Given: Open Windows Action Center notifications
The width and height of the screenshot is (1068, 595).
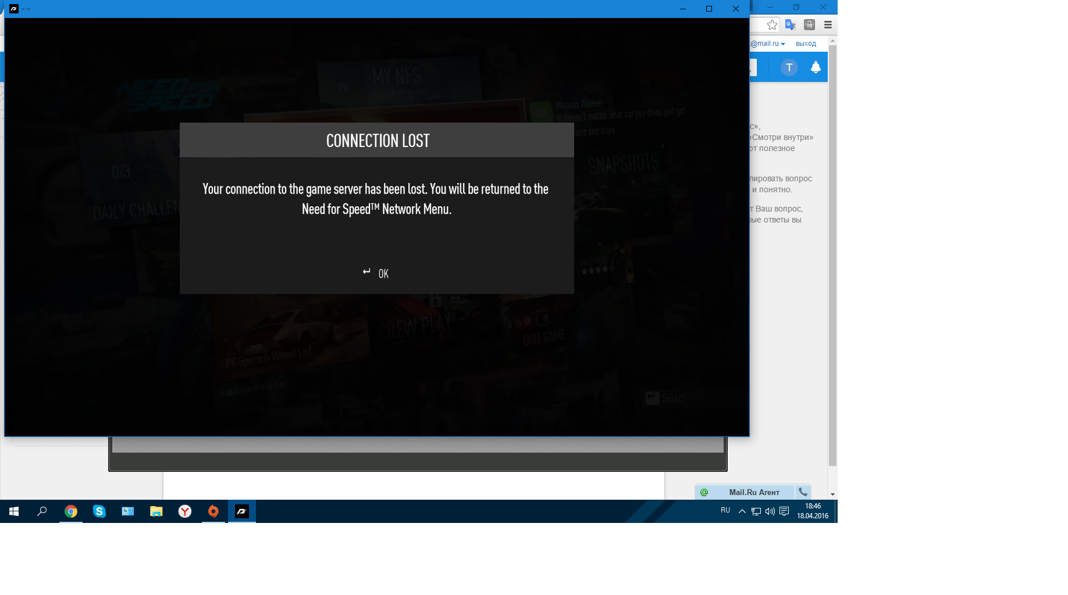Looking at the screenshot, I should [x=784, y=511].
